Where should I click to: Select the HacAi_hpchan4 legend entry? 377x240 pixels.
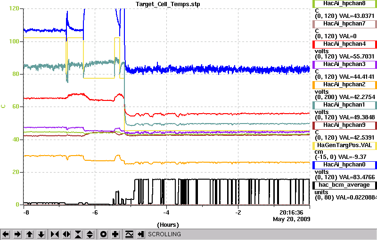(x=344, y=44)
